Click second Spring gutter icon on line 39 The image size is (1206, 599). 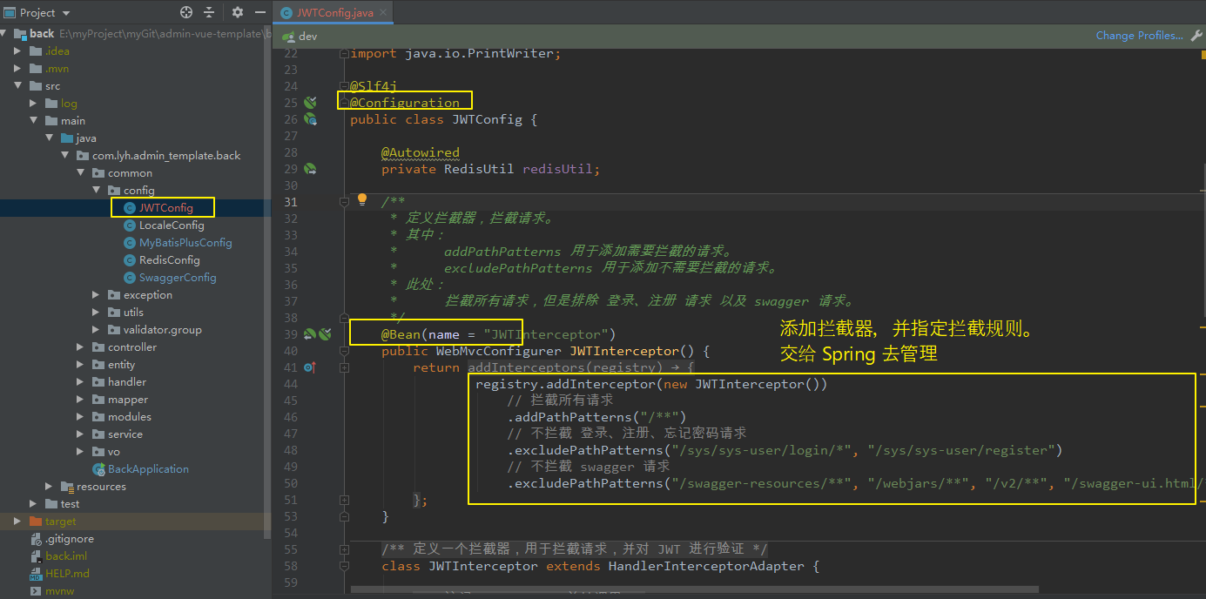click(x=325, y=334)
